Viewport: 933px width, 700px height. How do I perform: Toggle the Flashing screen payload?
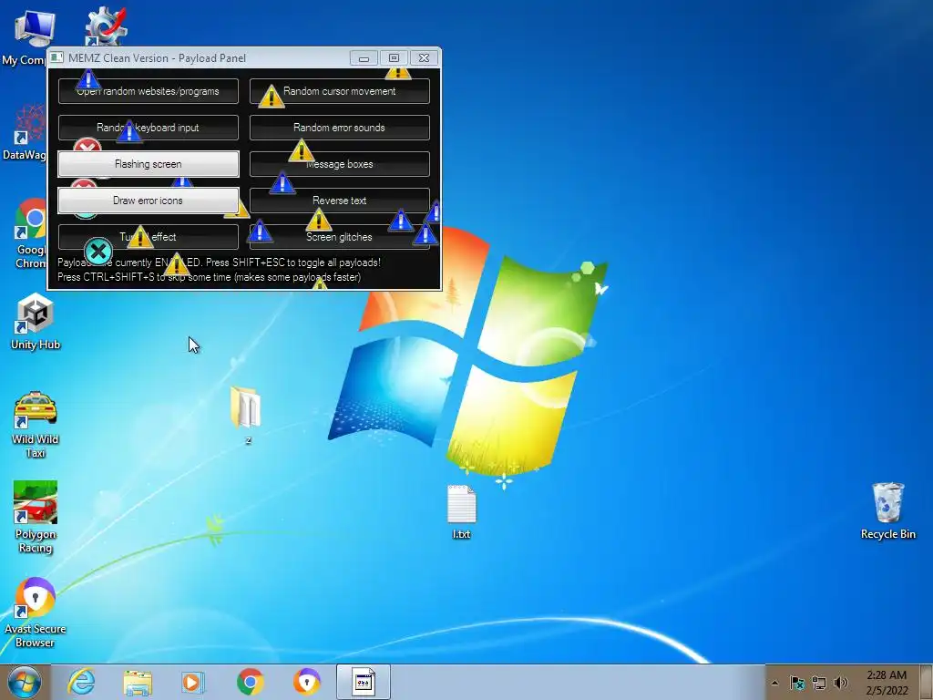(x=149, y=164)
